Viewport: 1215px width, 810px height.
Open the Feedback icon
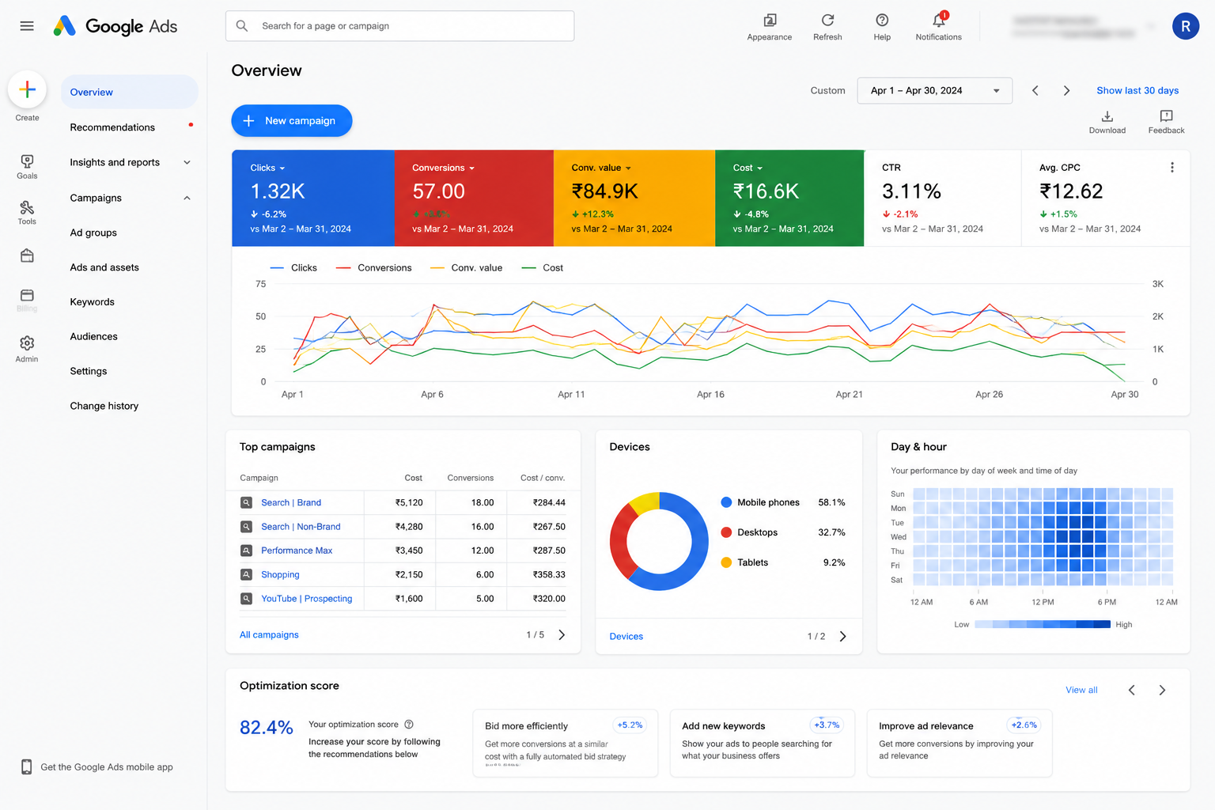coord(1166,117)
